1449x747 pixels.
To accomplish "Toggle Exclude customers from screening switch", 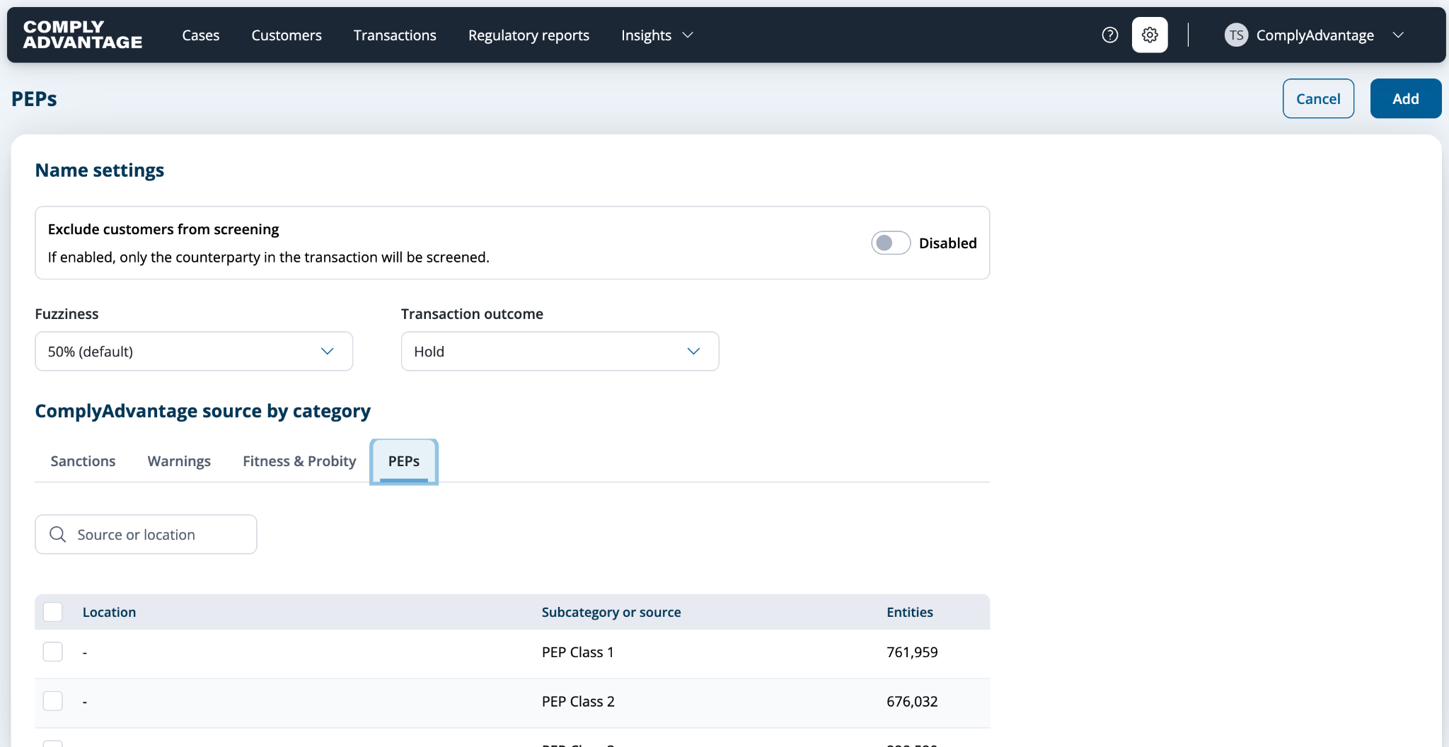I will coord(890,243).
